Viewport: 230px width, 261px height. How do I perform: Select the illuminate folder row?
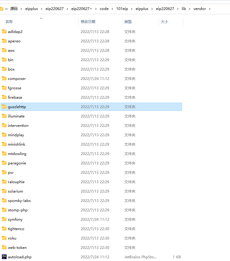pyautogui.click(x=91, y=116)
